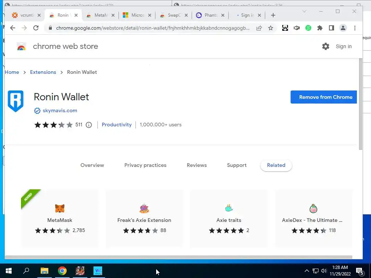Viewport: 371px width, 278px height.
Task: Click the rating info icon next to 511
Action: tap(89, 125)
